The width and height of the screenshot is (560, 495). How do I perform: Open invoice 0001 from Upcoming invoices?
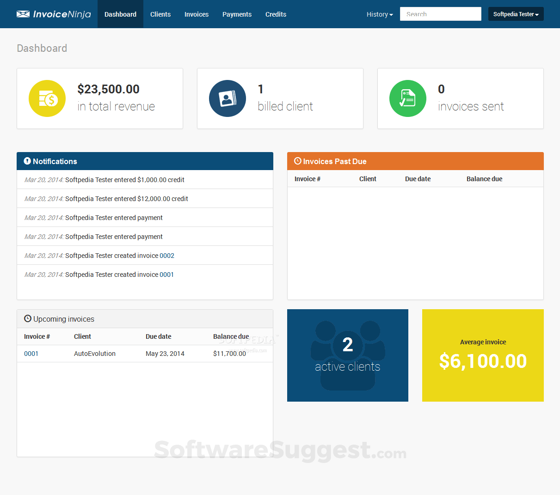pos(31,353)
